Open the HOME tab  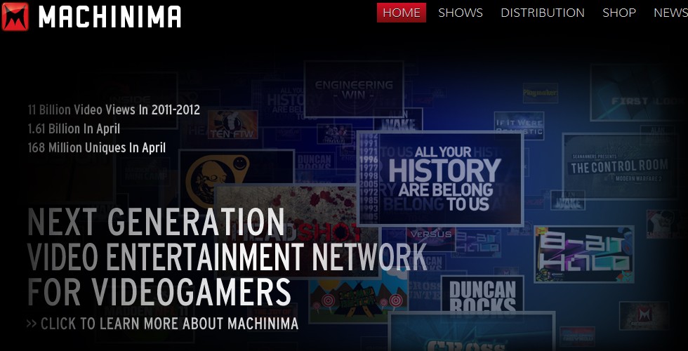point(402,13)
